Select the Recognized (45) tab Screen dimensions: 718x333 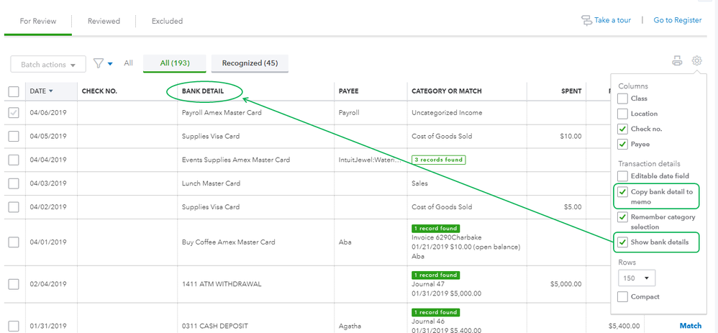[x=250, y=63]
